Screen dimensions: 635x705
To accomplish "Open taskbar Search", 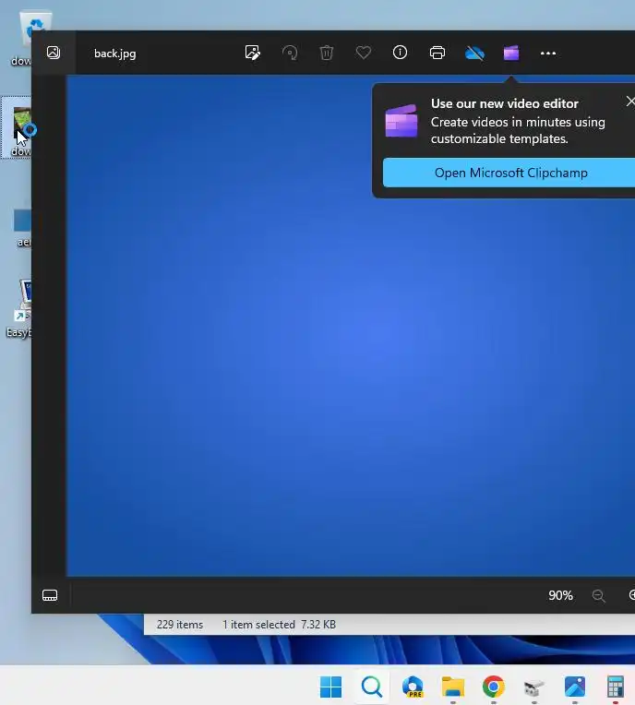I will 372,687.
